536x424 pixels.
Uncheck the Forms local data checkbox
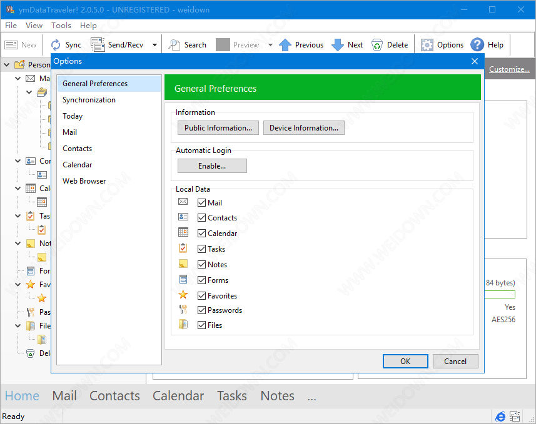coord(201,280)
